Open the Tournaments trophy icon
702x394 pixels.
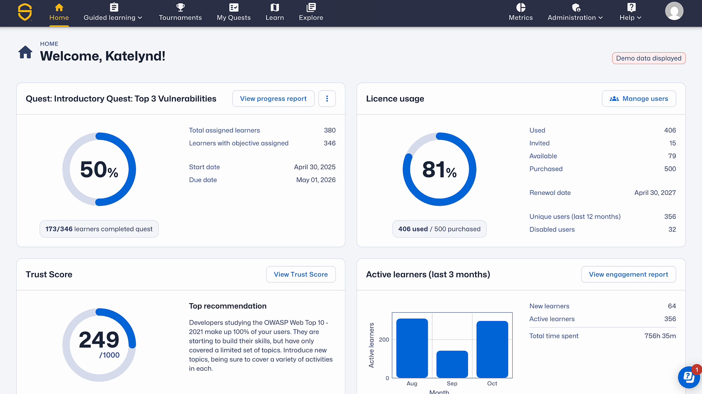click(x=180, y=7)
